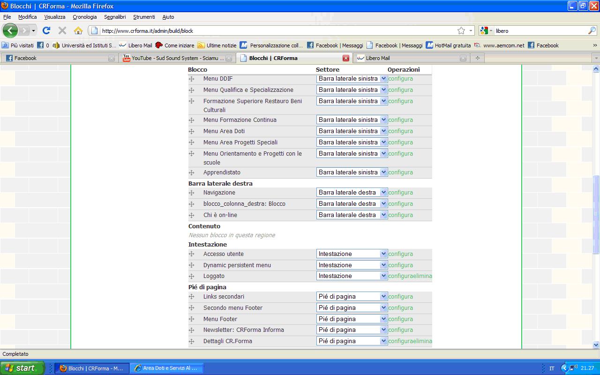Screen dimensions: 600x375
Task: Click configura for Secondo menu Footer
Action: pos(400,308)
